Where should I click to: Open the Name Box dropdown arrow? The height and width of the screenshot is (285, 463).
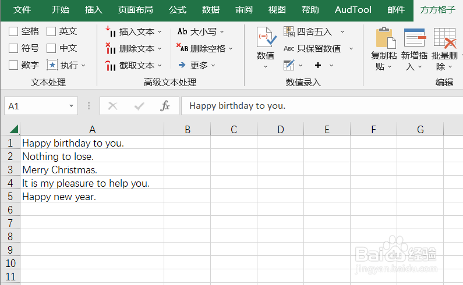[71, 106]
